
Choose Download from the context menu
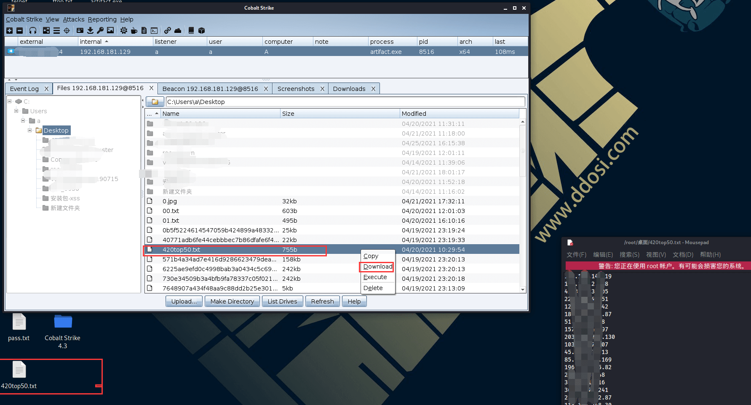coord(378,266)
